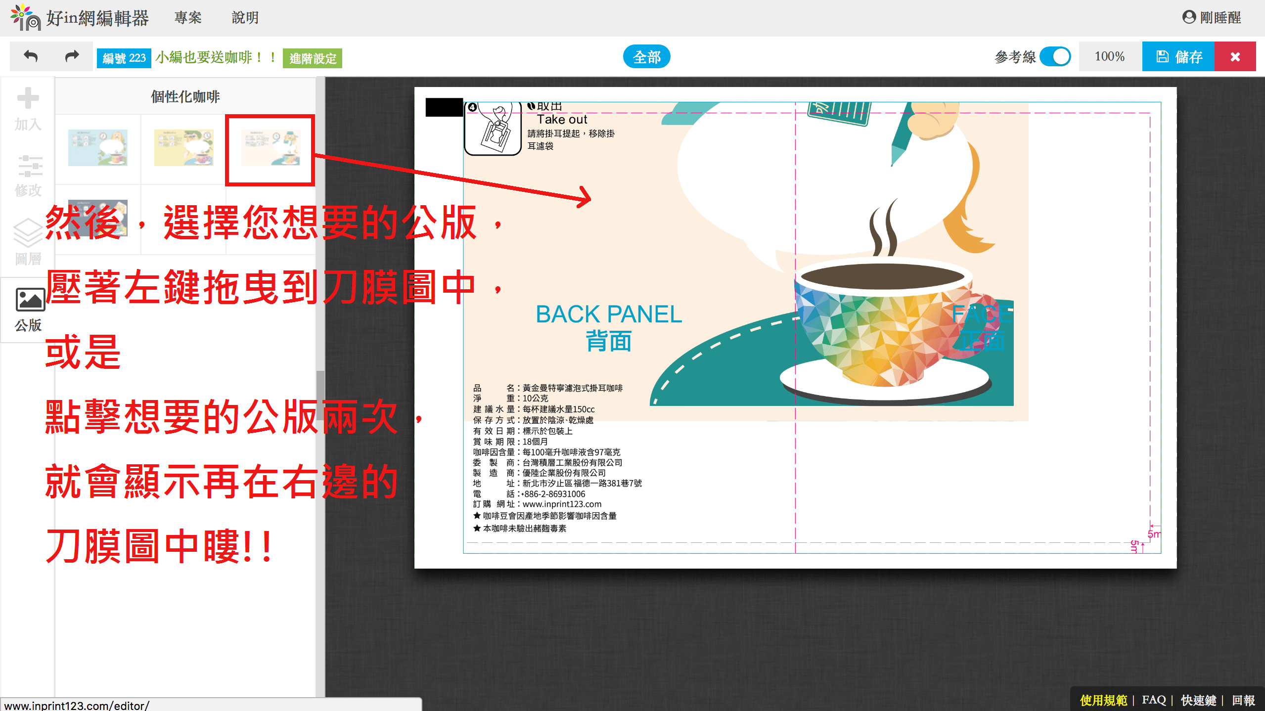The height and width of the screenshot is (711, 1265).
Task: Click the redo arrow icon
Action: tap(72, 56)
